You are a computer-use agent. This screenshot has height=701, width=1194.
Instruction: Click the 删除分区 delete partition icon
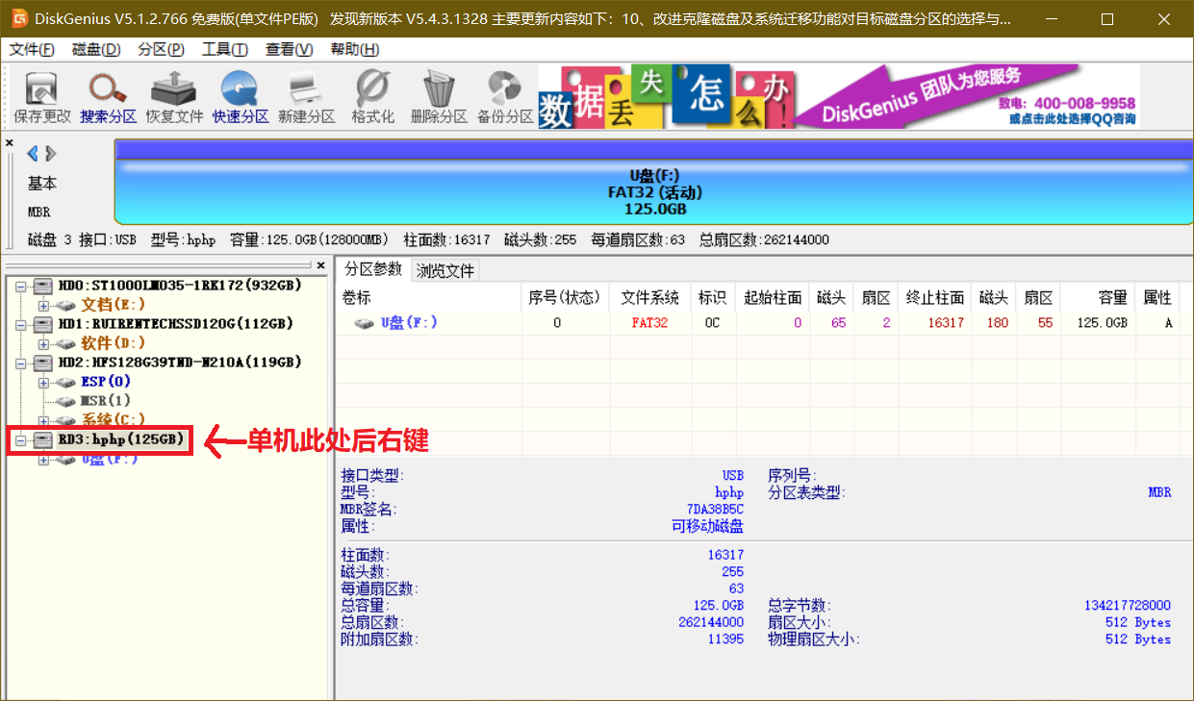click(439, 97)
